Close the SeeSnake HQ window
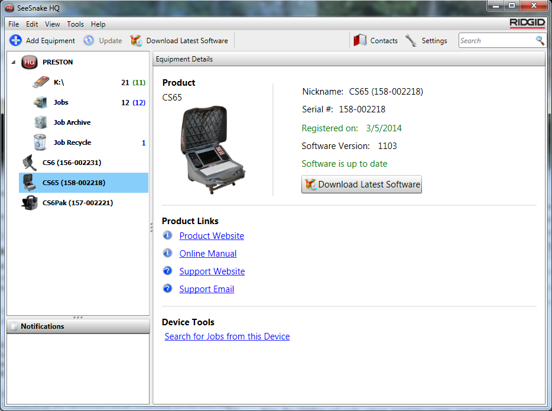Image resolution: width=552 pixels, height=411 pixels. pos(534,6)
